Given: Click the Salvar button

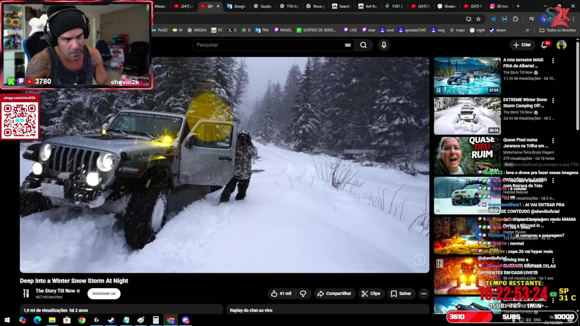Looking at the screenshot, I should pyautogui.click(x=401, y=293).
